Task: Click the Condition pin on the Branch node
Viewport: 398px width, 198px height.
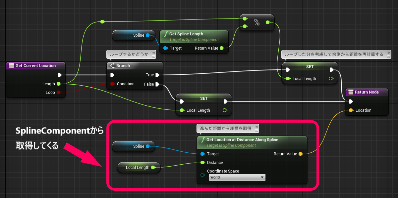Action: pos(112,84)
